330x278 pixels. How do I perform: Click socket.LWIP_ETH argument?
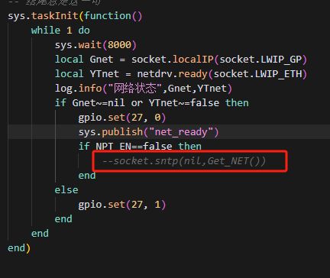pos(257,74)
